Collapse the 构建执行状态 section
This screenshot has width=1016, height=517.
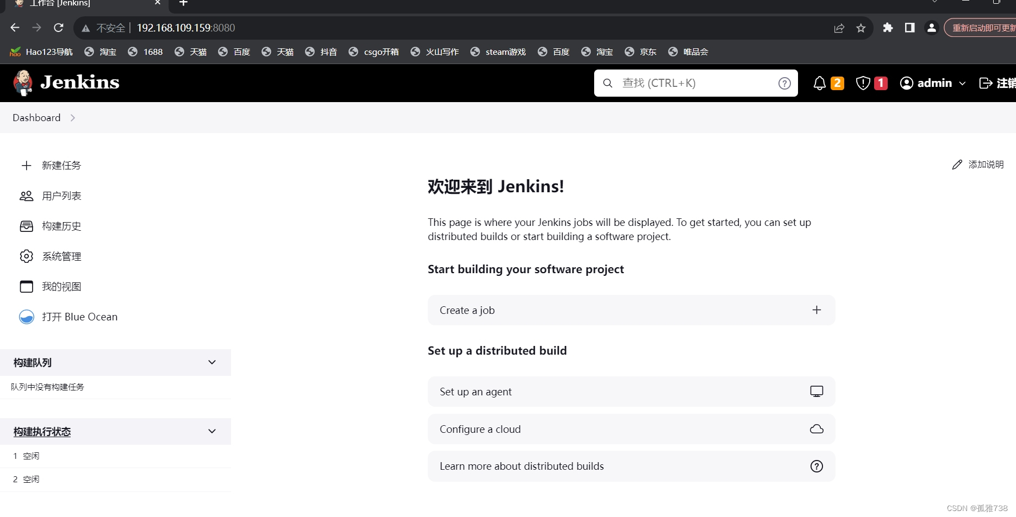coord(211,431)
